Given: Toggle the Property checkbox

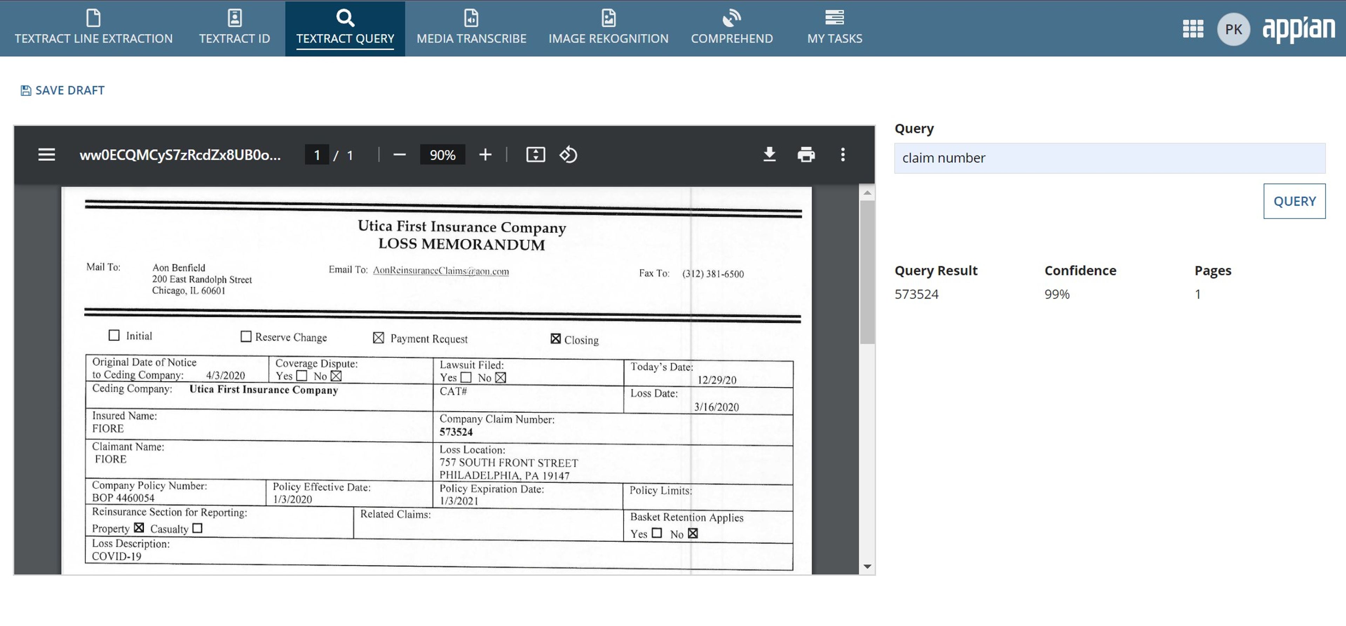Looking at the screenshot, I should point(138,528).
